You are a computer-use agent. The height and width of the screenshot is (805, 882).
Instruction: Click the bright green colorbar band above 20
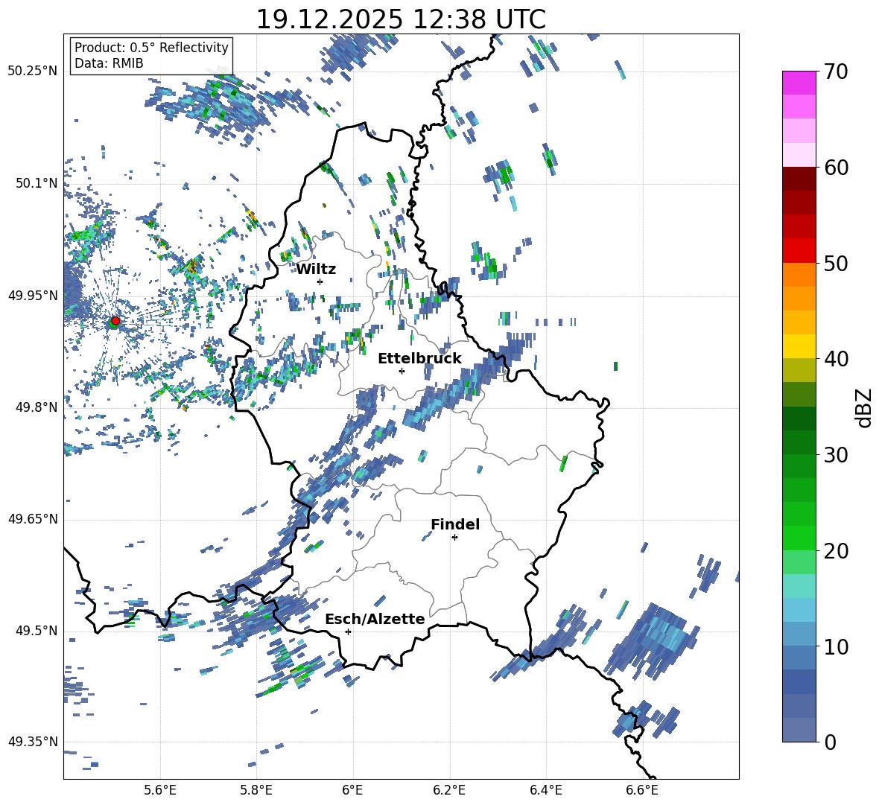[799, 538]
